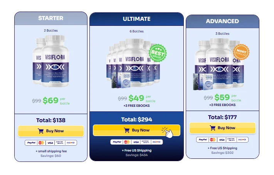This screenshot has width=274, height=175.
Task: Click the Ultimate package Buy Now button
Action: 136,130
